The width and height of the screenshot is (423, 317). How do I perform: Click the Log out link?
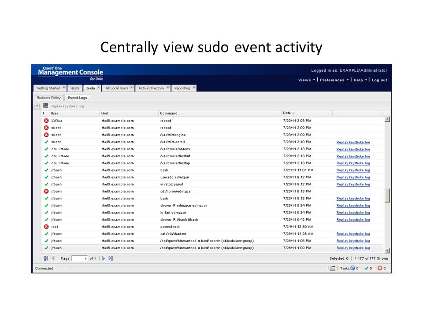click(x=379, y=80)
